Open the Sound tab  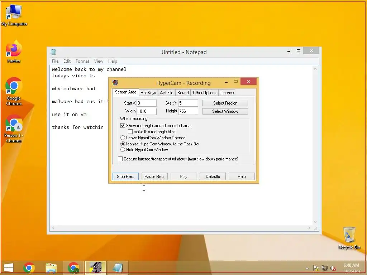click(183, 93)
